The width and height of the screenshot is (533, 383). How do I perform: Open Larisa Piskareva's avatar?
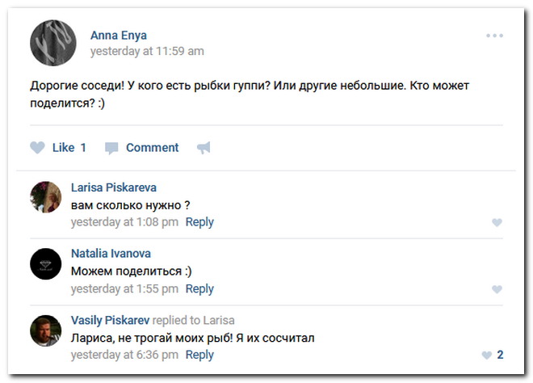point(46,197)
